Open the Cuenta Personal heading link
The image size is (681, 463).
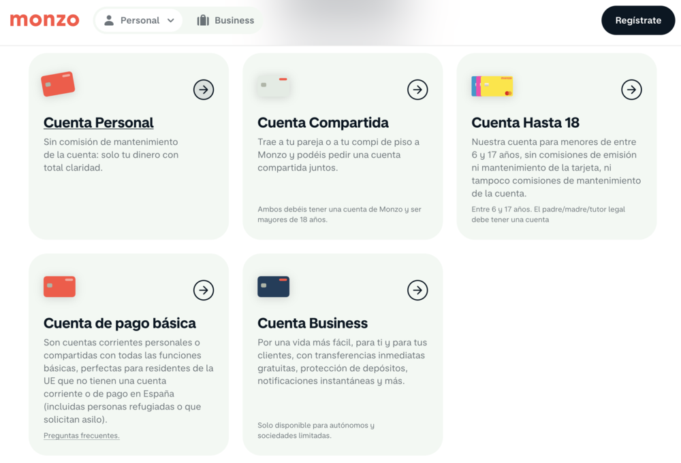99,122
